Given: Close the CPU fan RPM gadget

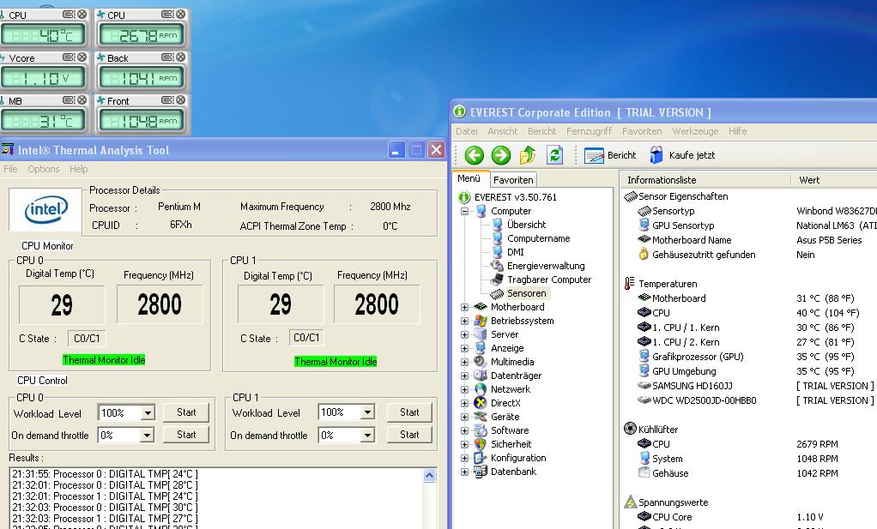Looking at the screenshot, I should click(181, 14).
